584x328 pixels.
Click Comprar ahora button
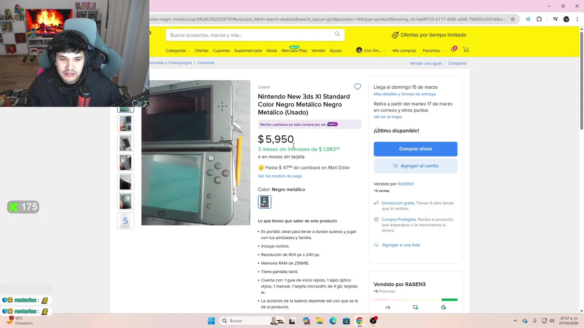pos(415,149)
